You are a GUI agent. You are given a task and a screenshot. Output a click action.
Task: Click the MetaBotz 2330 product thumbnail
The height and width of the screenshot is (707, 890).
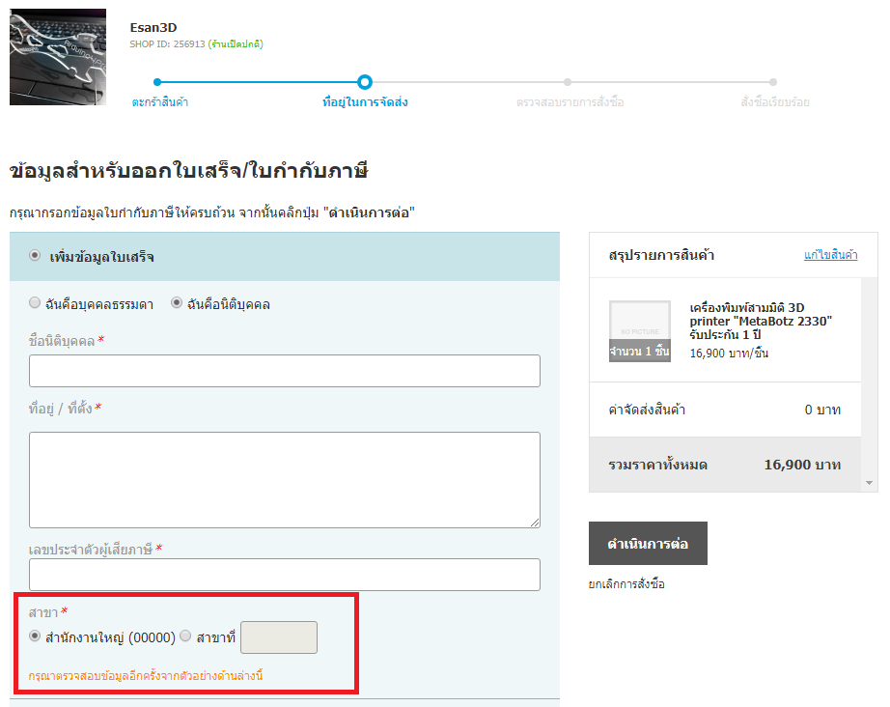(639, 331)
